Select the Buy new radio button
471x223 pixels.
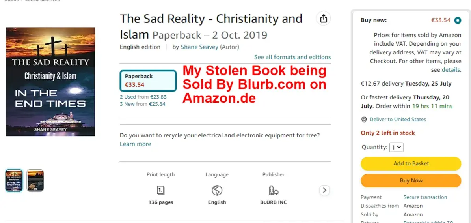click(x=457, y=20)
